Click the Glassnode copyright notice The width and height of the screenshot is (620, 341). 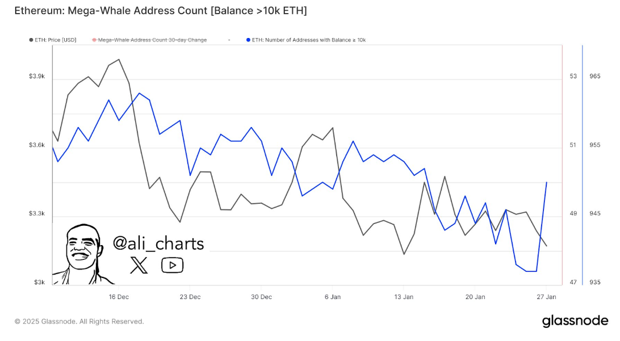(x=79, y=322)
